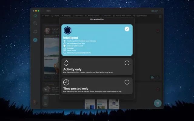Open notifications via the bell icon
This screenshot has width=194, height=121.
pyautogui.click(x=35, y=31)
